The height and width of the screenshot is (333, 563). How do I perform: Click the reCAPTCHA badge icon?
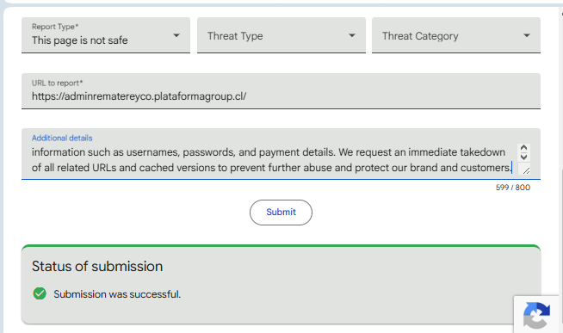[x=536, y=315]
